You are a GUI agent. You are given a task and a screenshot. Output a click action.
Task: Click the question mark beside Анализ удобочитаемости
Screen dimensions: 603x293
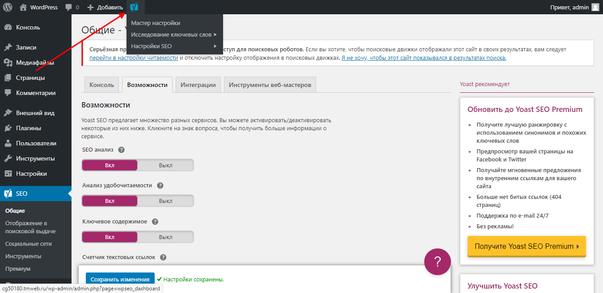[160, 185]
